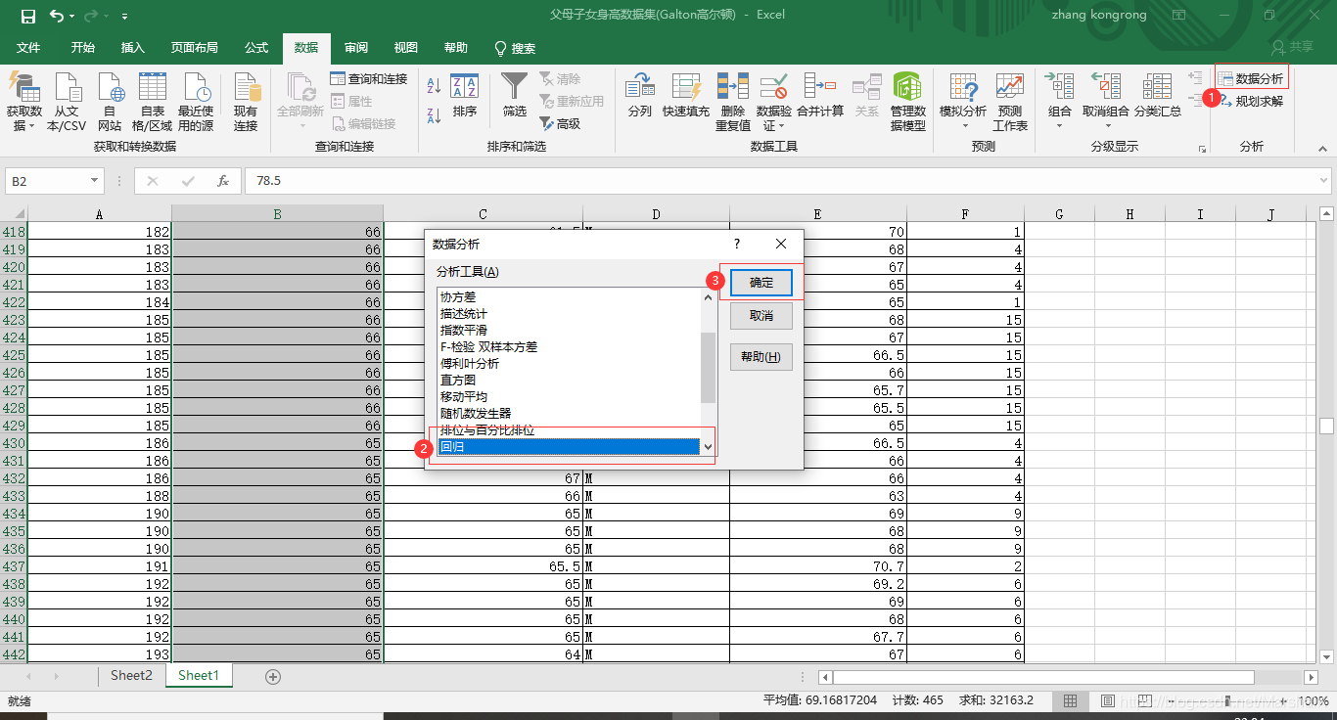Click Help (帮助) button in dialog
The width and height of the screenshot is (1337, 720).
click(761, 357)
